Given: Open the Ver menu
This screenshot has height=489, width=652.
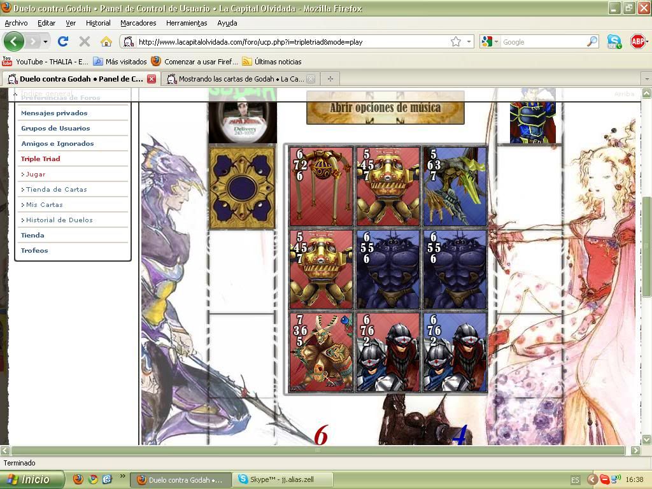Looking at the screenshot, I should point(71,24).
